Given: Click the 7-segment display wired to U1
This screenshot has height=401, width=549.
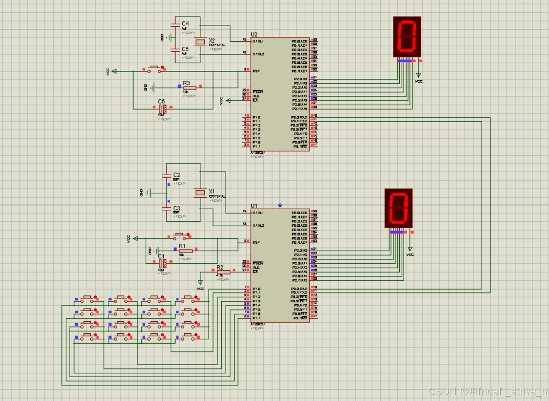Looking at the screenshot, I should tap(398, 208).
